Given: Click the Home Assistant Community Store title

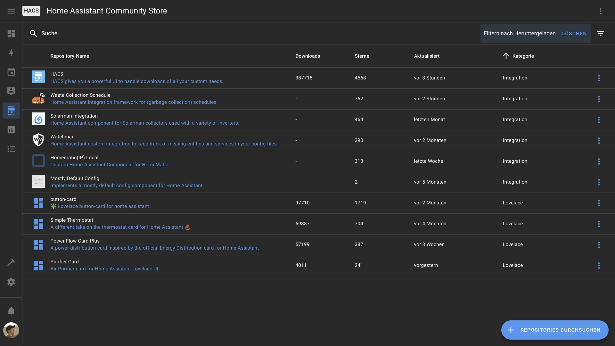Looking at the screenshot, I should pos(107,11).
